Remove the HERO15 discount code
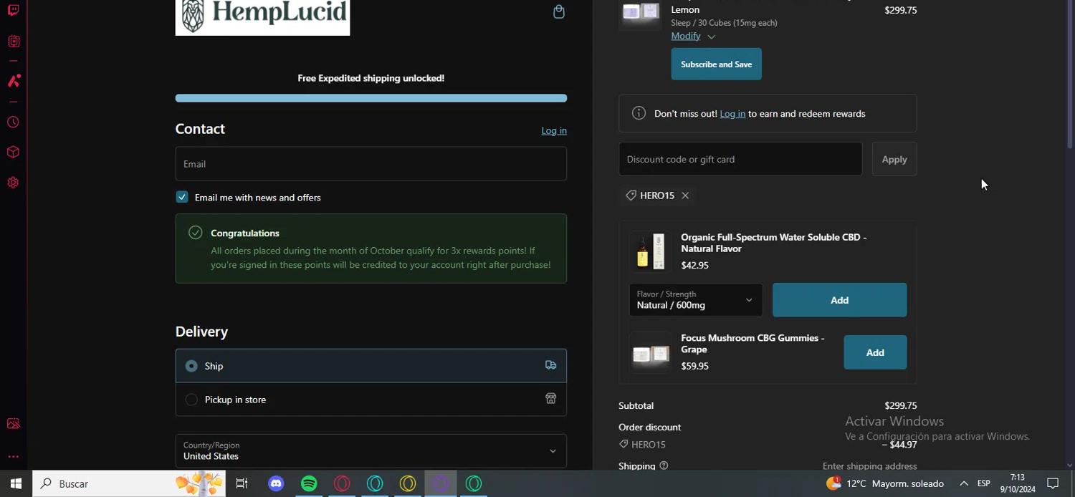Screen dimensions: 1075x497 pyautogui.click(x=685, y=196)
